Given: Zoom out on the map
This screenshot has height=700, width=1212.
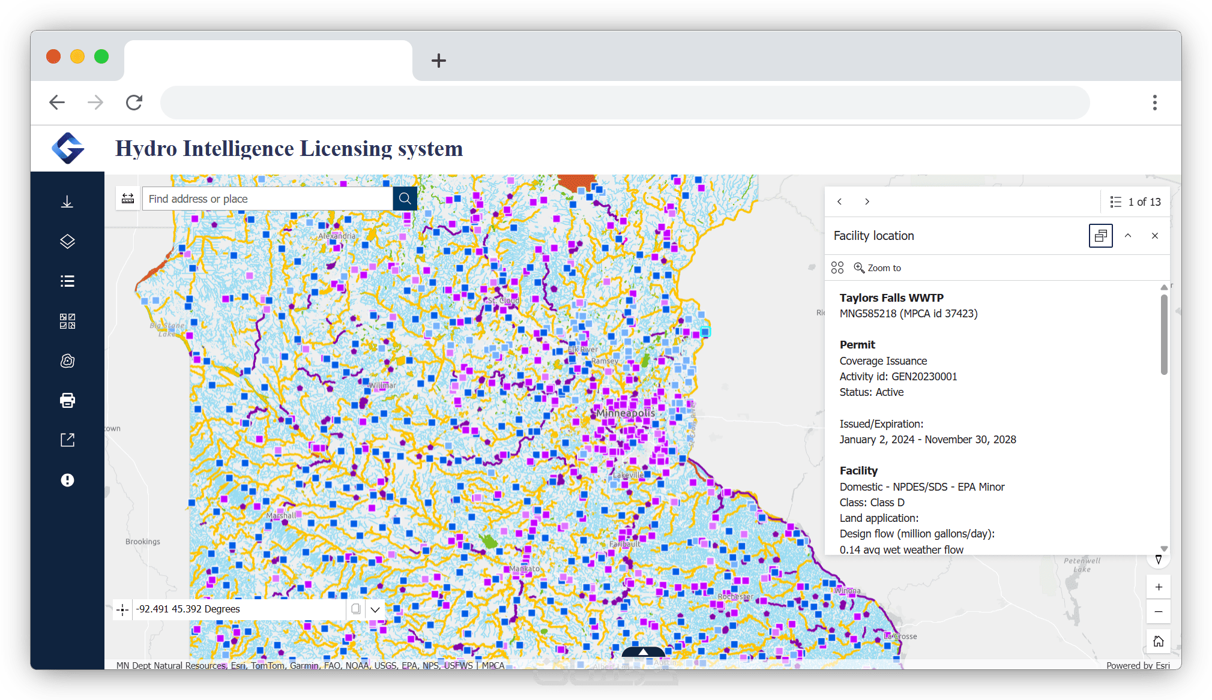Looking at the screenshot, I should coord(1159,611).
